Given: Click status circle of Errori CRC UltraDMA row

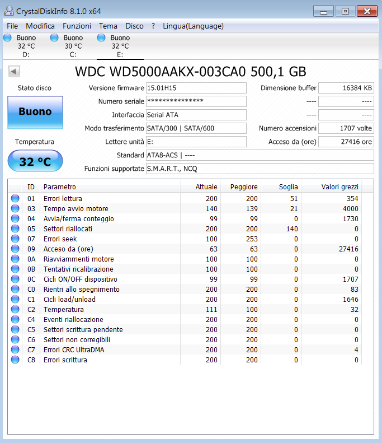Looking at the screenshot, I should pos(15,349).
